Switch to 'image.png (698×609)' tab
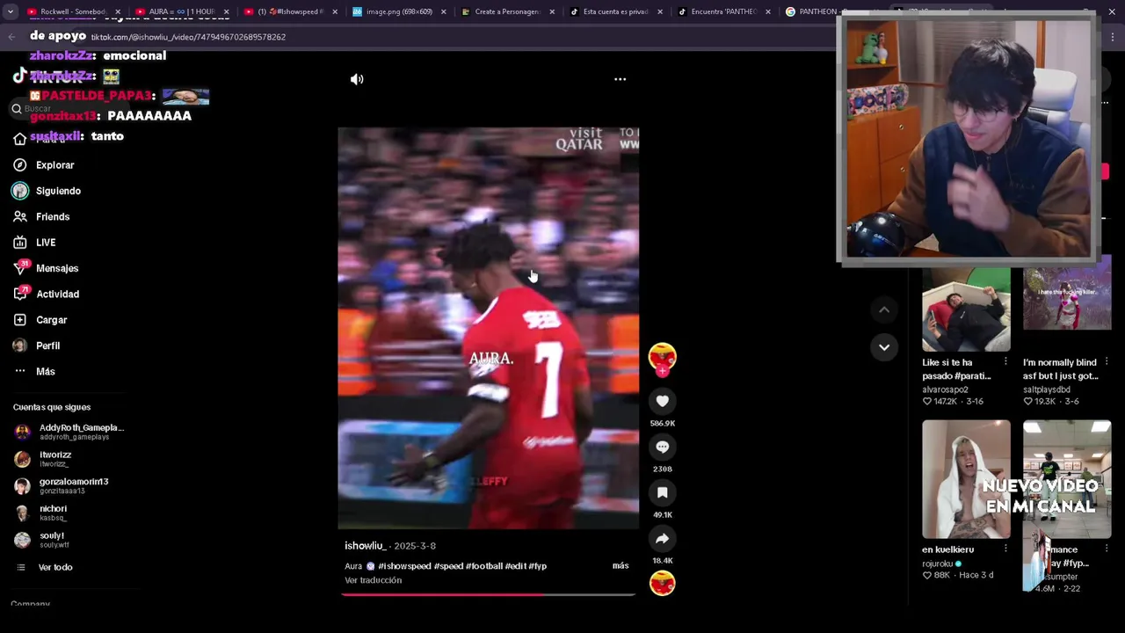1125x633 pixels. [398, 12]
